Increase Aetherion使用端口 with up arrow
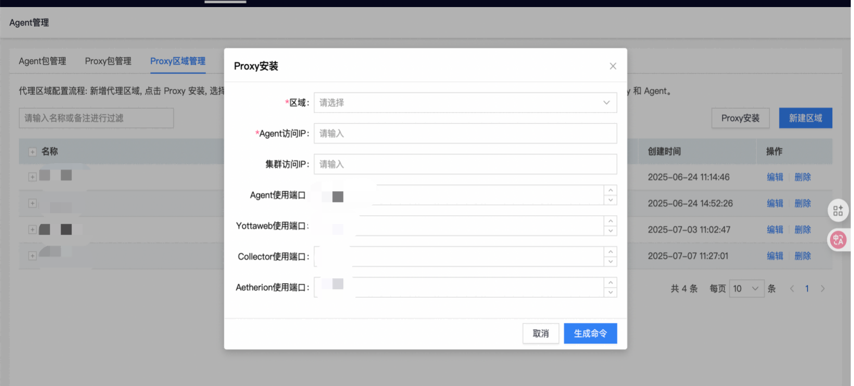Viewport: 854px width, 386px height. point(611,283)
